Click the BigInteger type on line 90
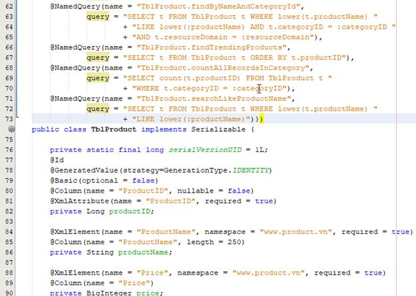Screen dimensions: 416x296 point(109,293)
